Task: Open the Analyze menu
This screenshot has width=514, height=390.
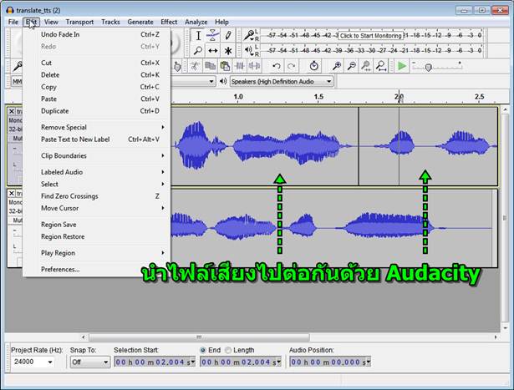Action: tap(196, 22)
